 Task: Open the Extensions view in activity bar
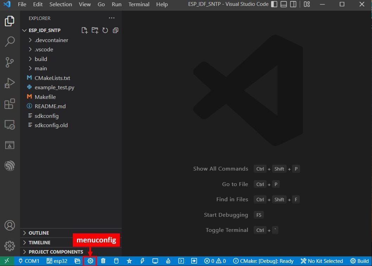(x=9, y=104)
